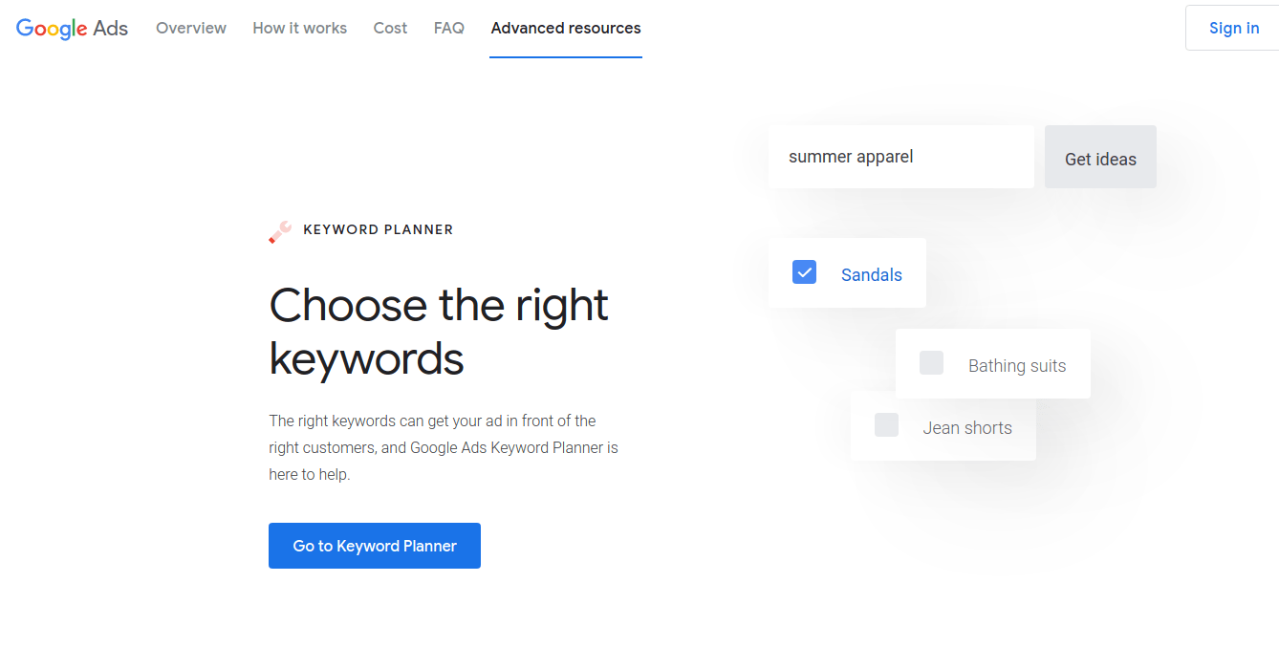Click the Sign in button
This screenshot has width=1279, height=669.
pos(1233,28)
